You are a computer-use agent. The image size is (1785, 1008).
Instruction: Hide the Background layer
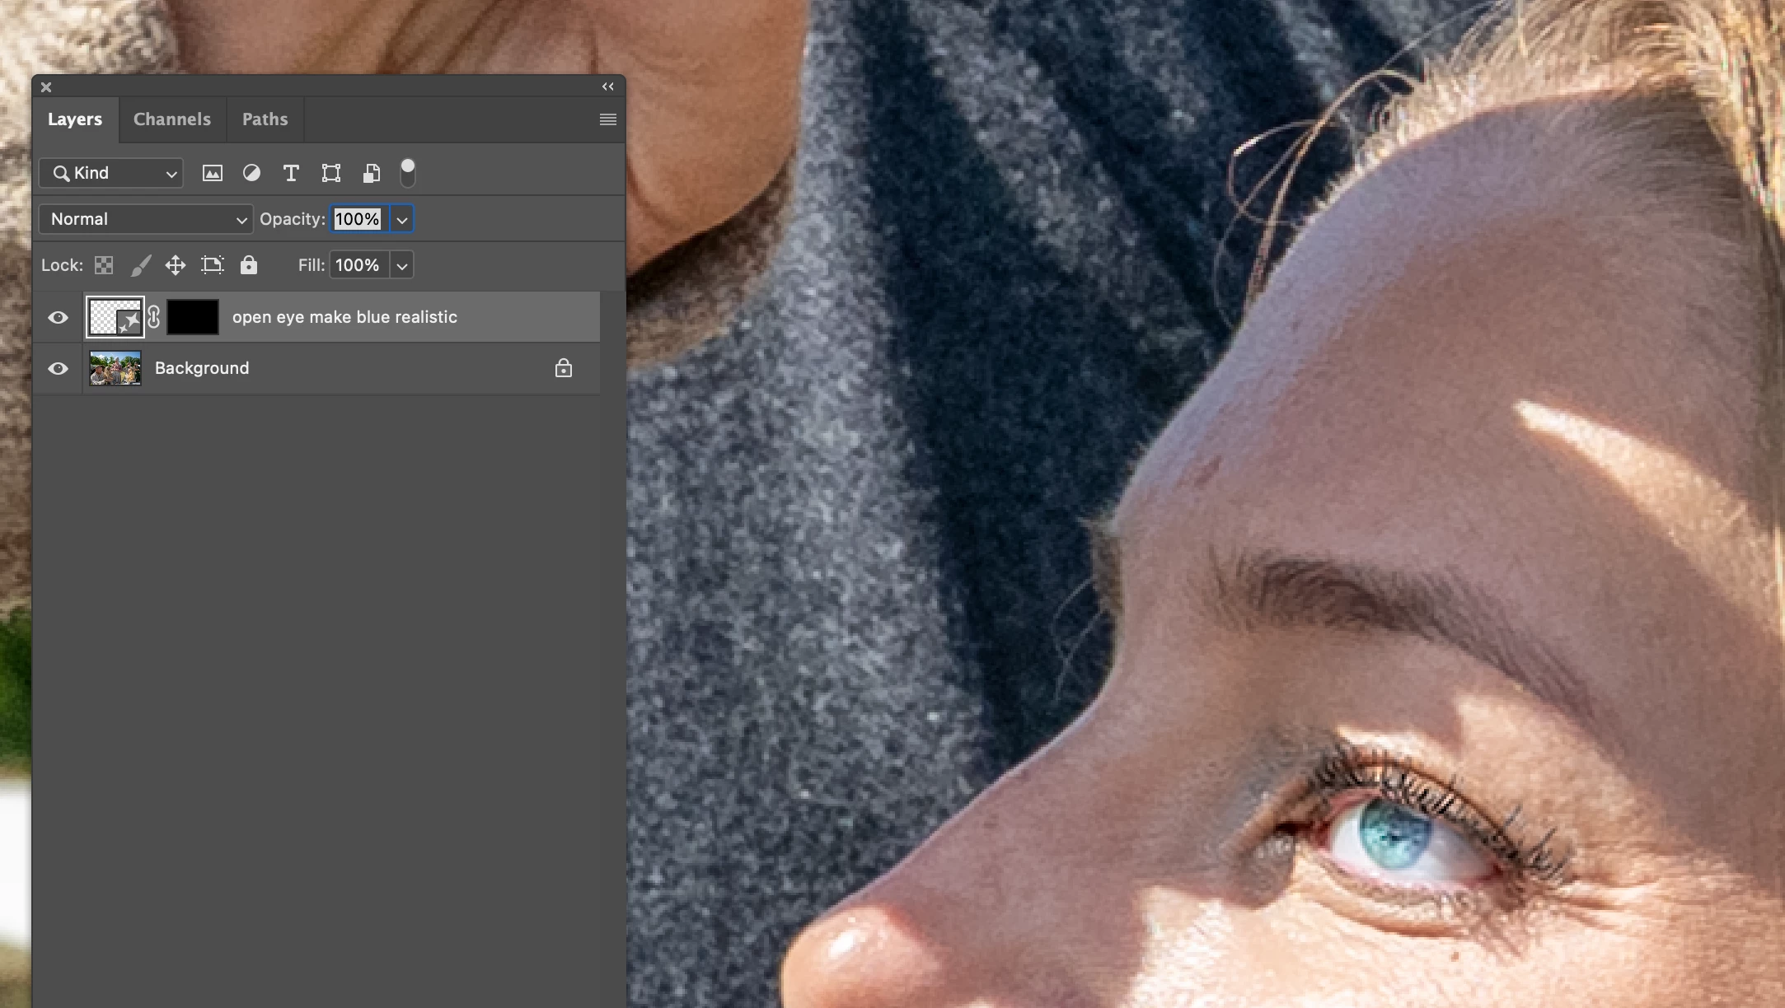click(x=58, y=368)
